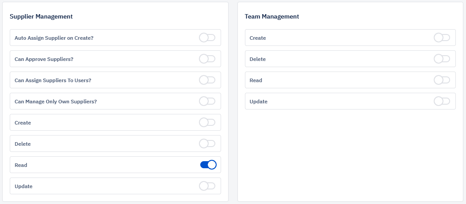Enable the Delete switch under Team Management

pyautogui.click(x=442, y=59)
